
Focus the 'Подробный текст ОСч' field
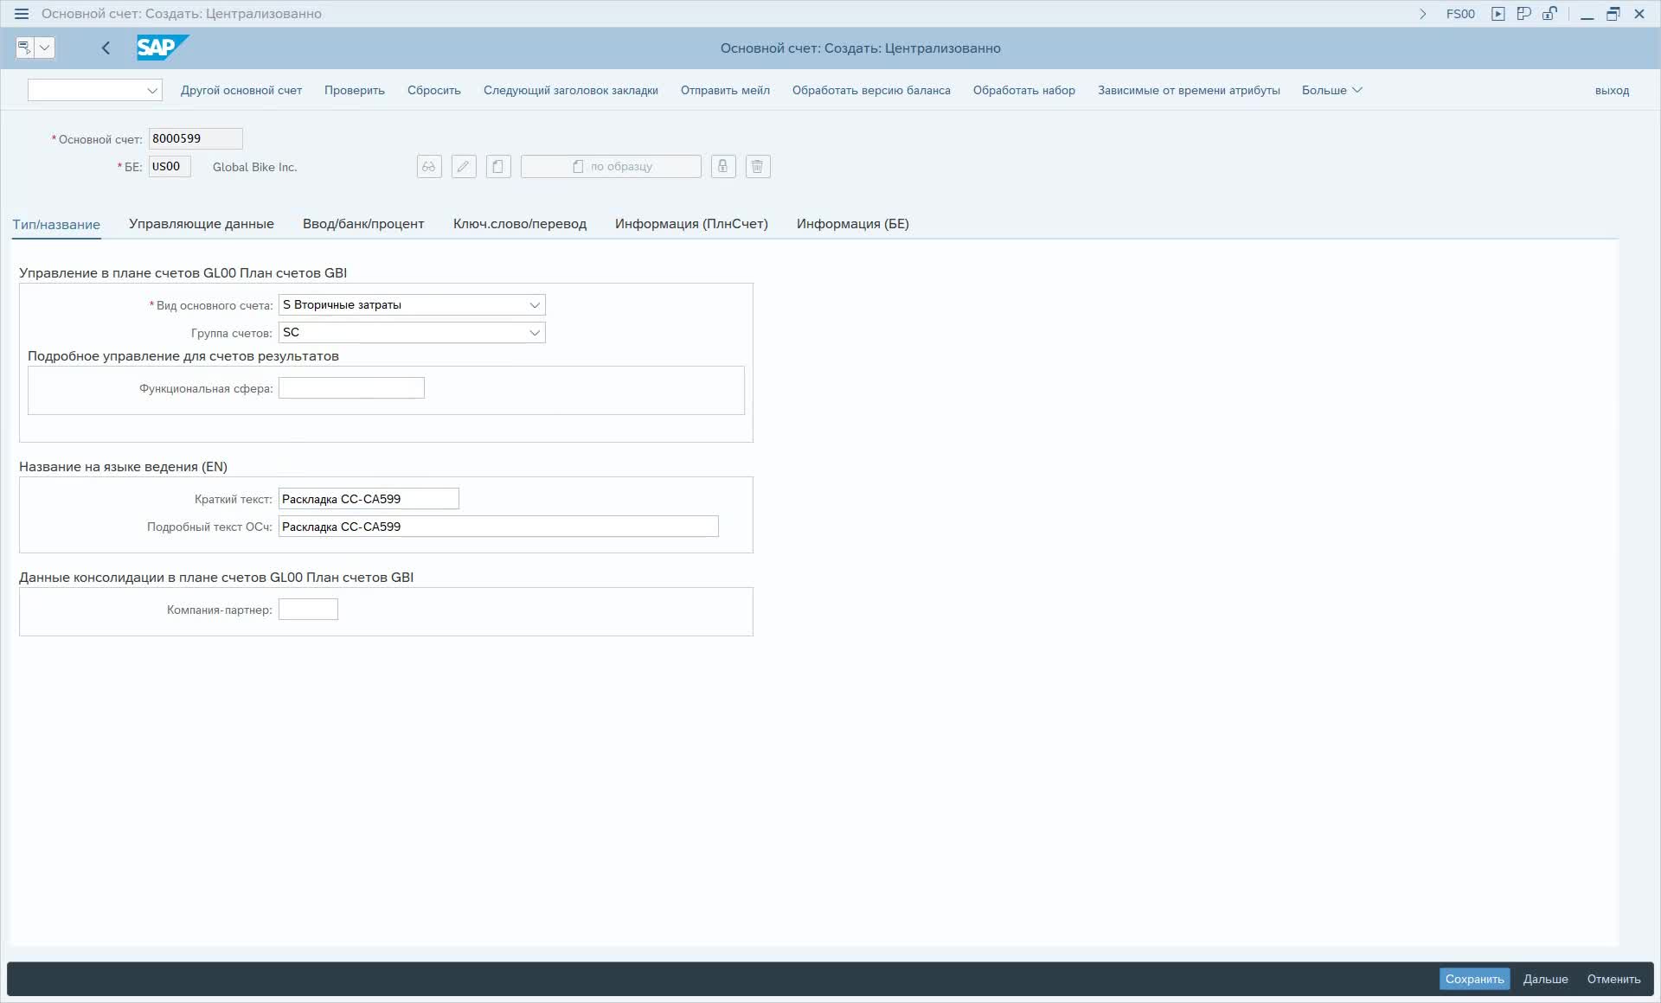(x=498, y=527)
